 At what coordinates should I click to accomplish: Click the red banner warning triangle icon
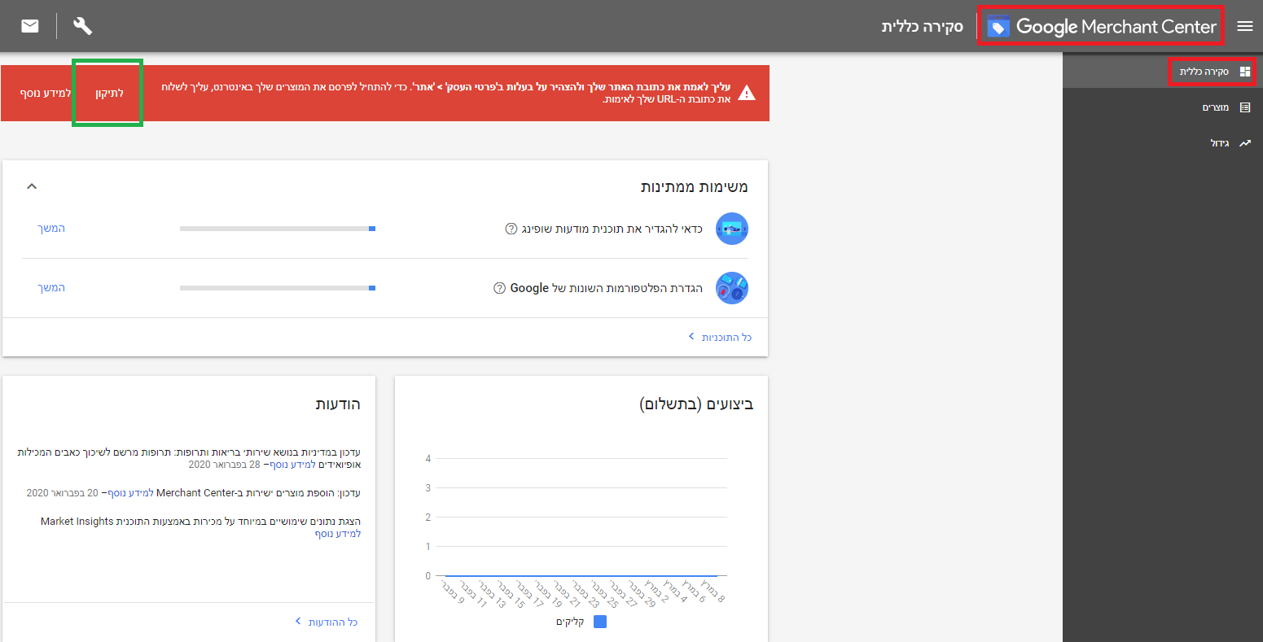tap(747, 93)
